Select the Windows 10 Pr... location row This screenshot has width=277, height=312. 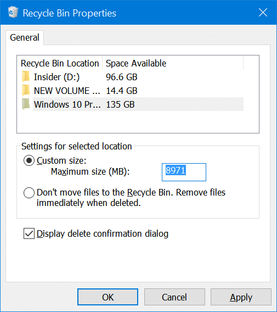(x=132, y=104)
